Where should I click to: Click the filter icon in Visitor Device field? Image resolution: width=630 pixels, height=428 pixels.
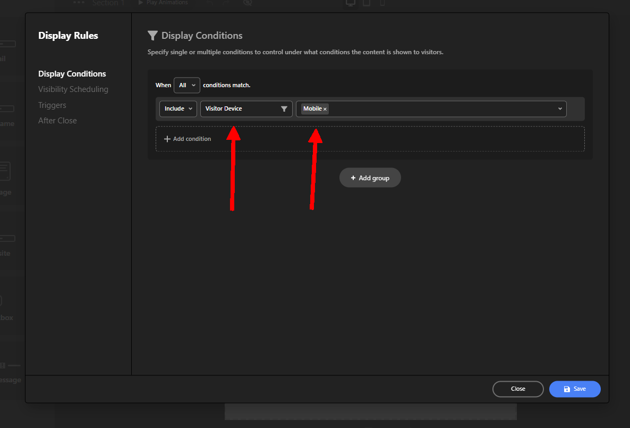[x=284, y=108]
